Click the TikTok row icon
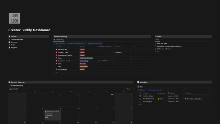This screenshot has width=220, height=124. pos(57,64)
